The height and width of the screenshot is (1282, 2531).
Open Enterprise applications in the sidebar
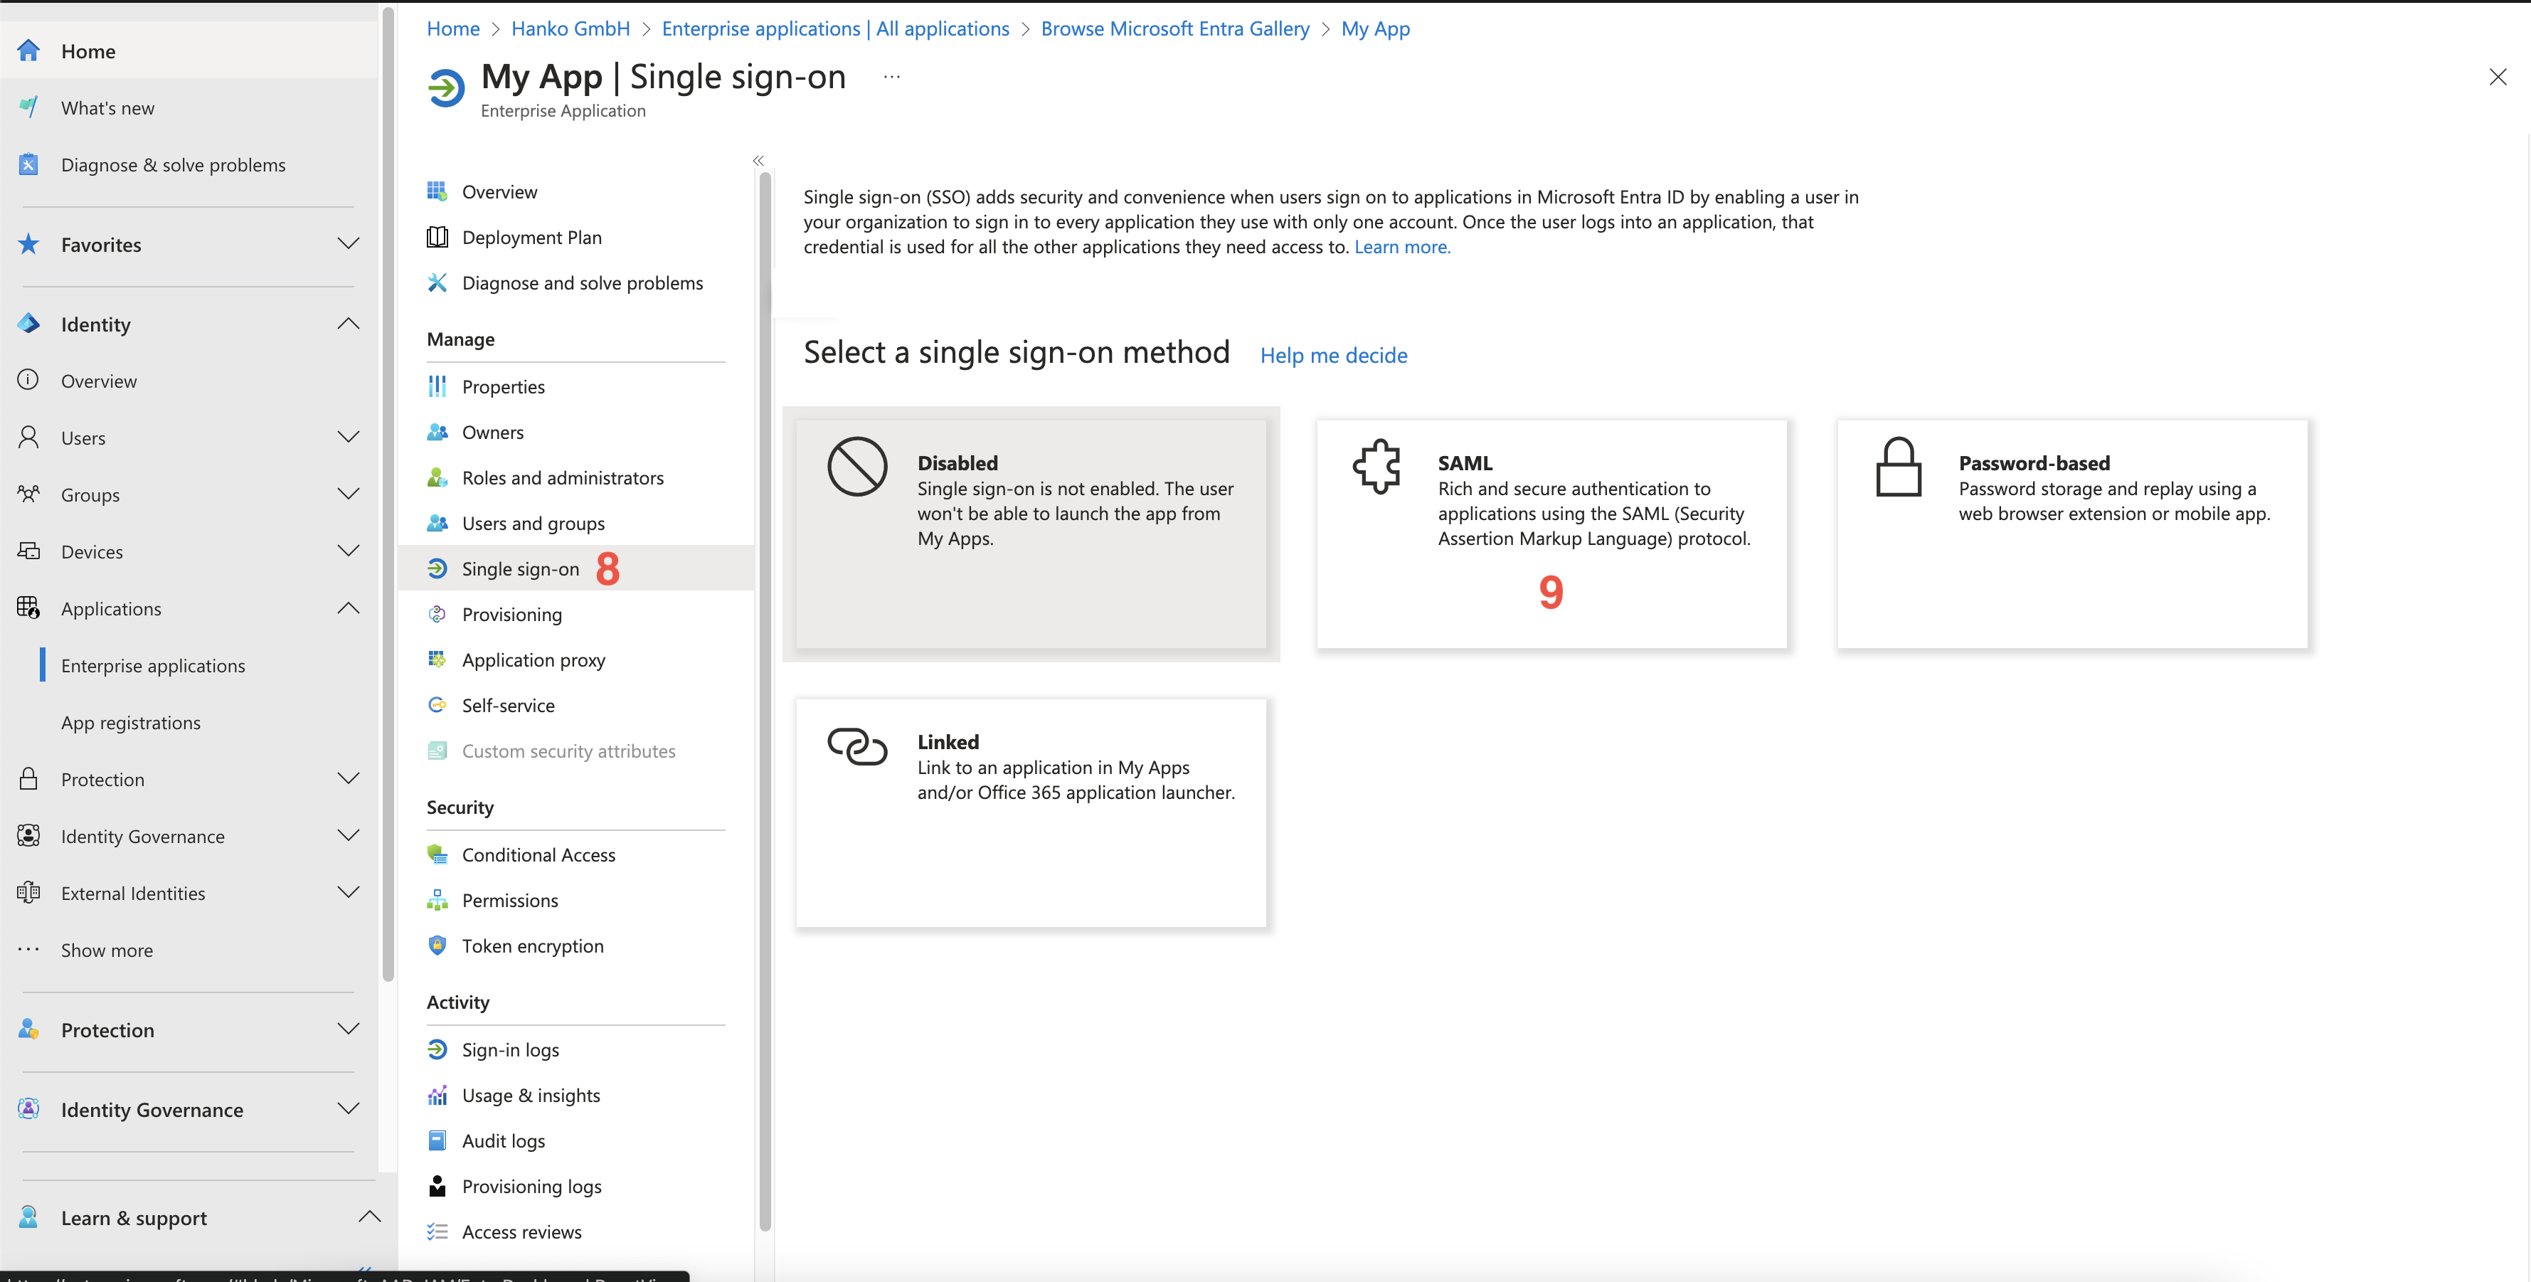point(153,666)
